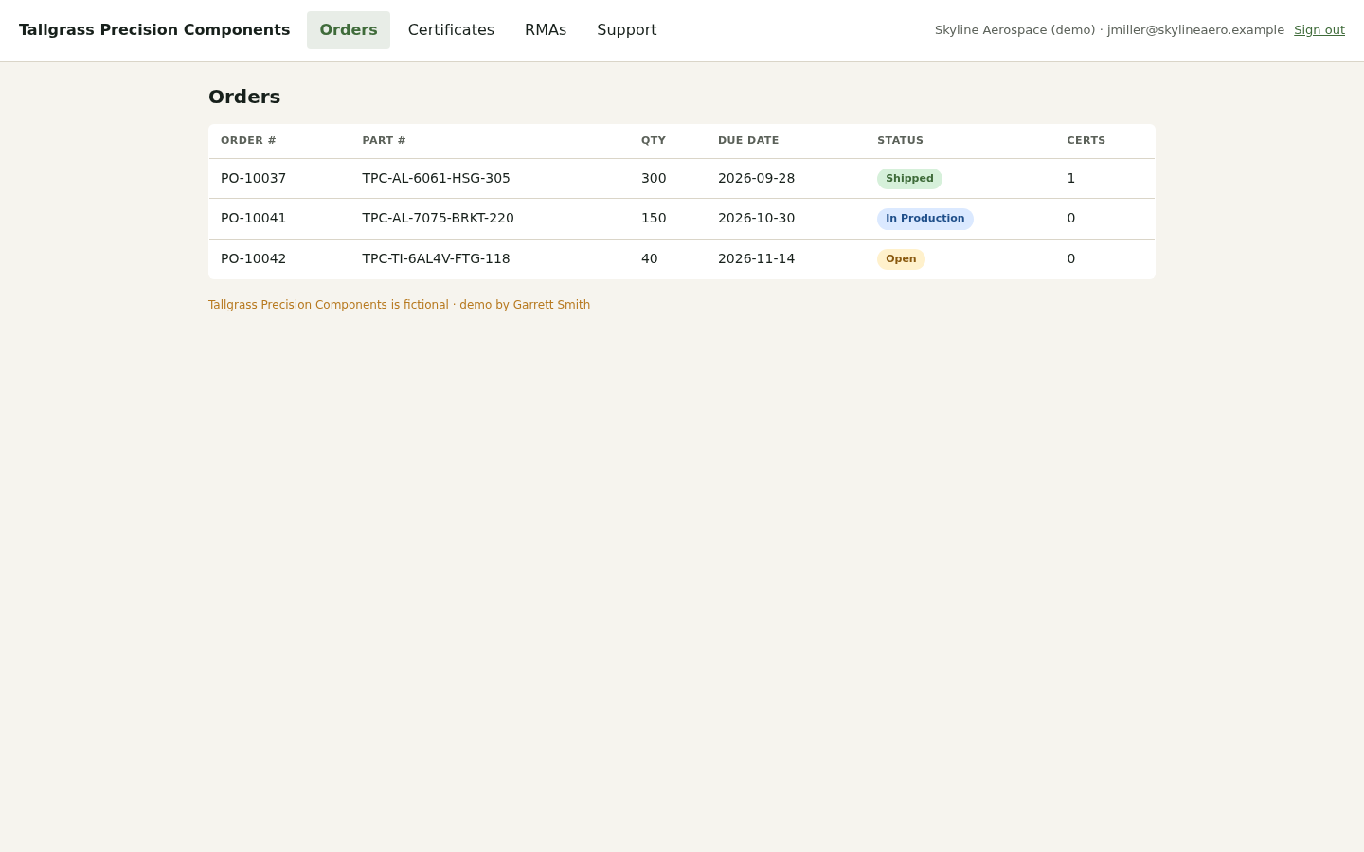This screenshot has width=1364, height=852.
Task: Click the Tallgrass Precision Components site title
Action: pos(154,30)
